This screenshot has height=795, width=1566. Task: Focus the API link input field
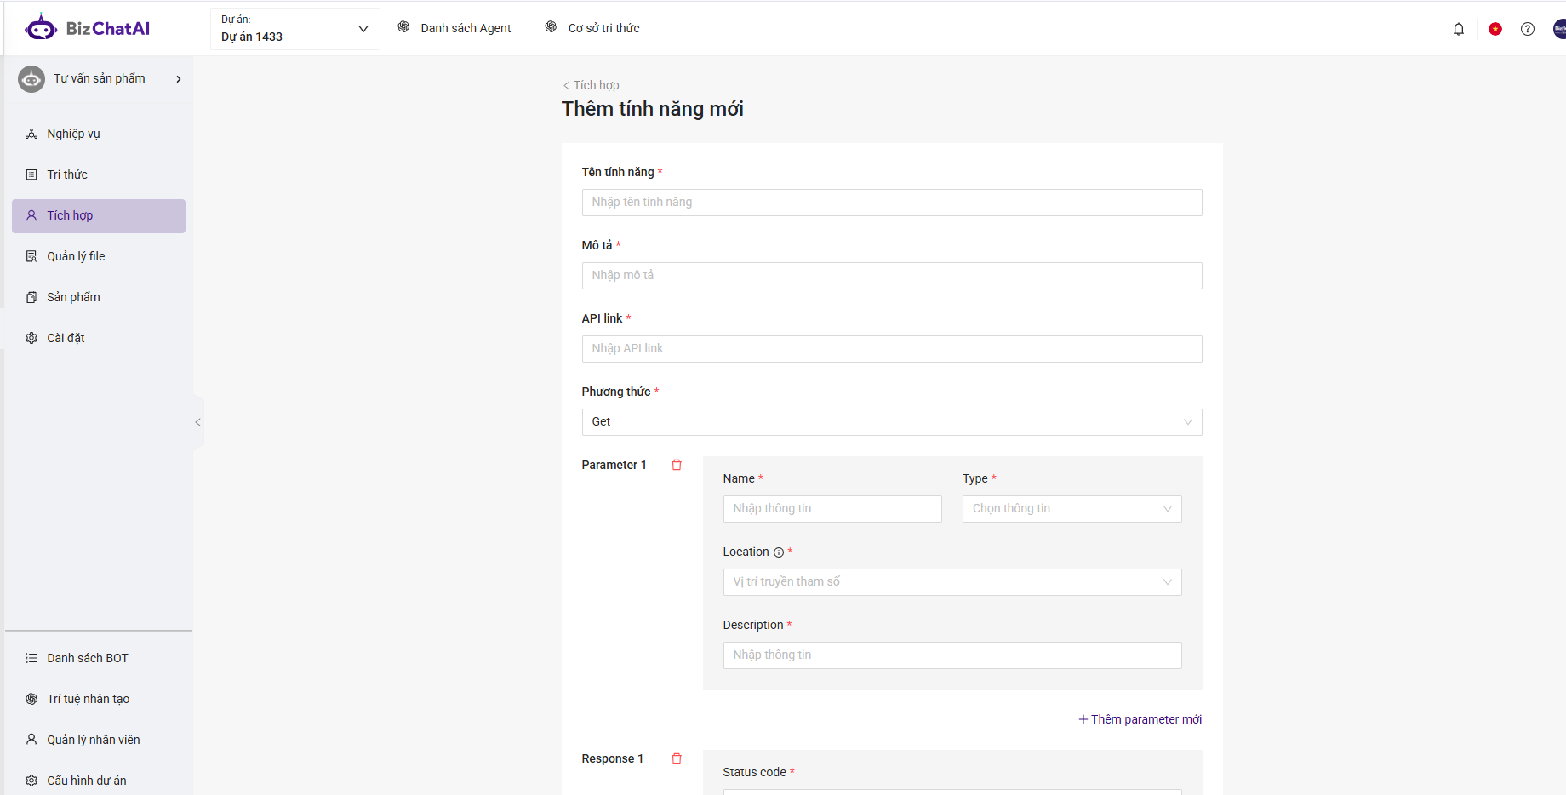click(892, 349)
